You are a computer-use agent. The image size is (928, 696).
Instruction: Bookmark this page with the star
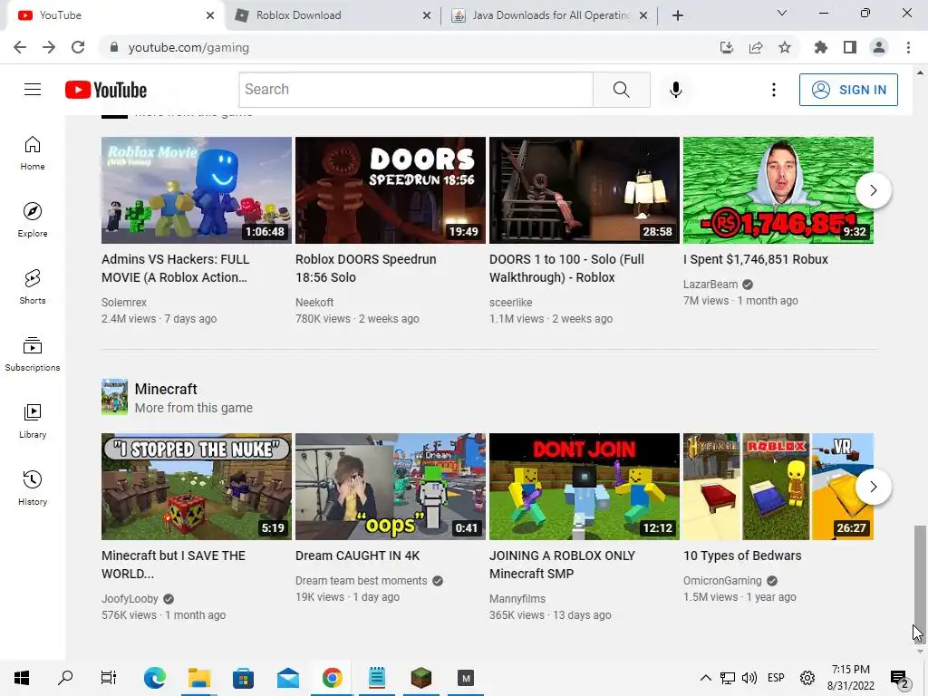coord(785,47)
